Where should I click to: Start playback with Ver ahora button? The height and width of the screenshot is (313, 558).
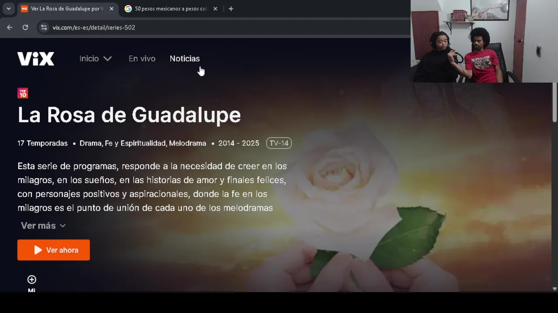(54, 250)
